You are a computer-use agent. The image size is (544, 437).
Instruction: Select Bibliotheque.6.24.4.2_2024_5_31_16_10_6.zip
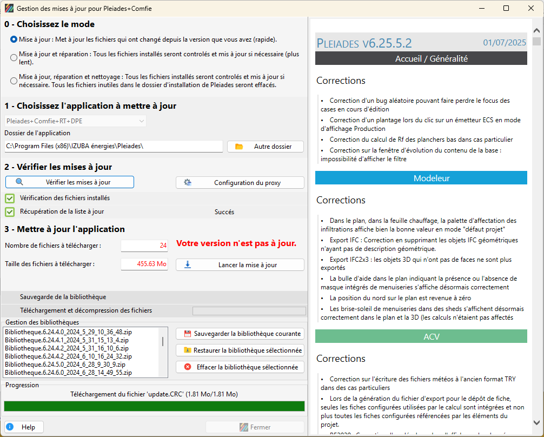coord(67,348)
